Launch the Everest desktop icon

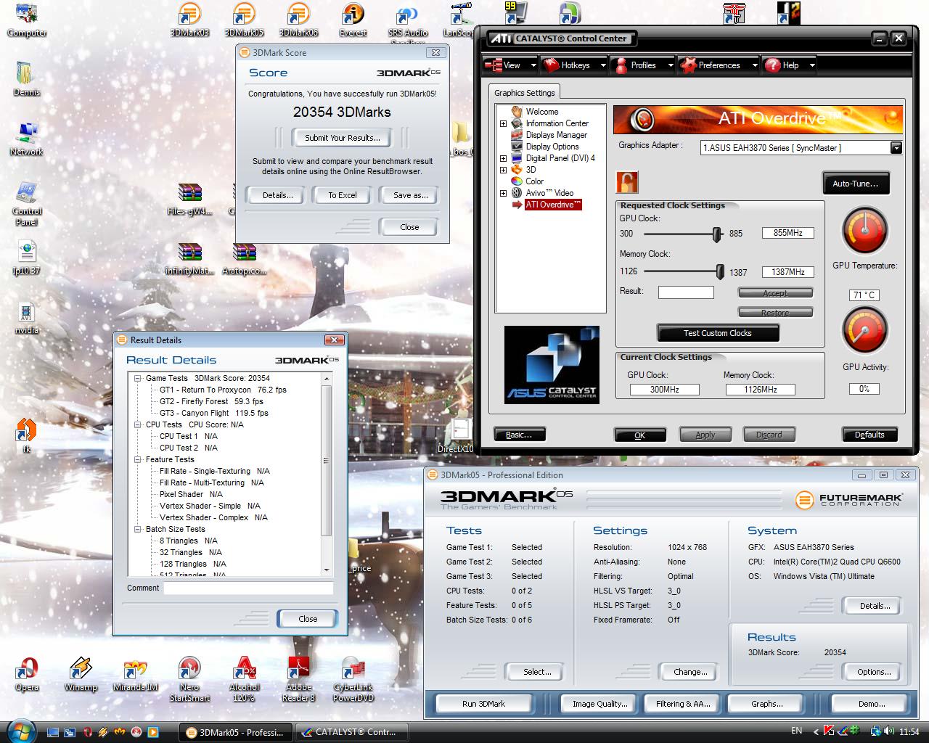click(x=353, y=20)
